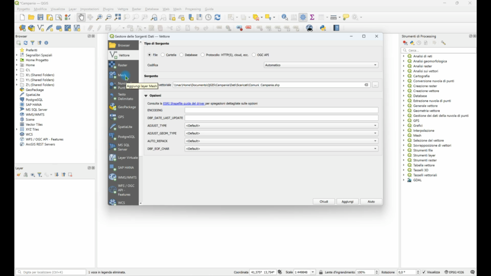Image resolution: width=491 pixels, height=276 pixels.
Task: Open the Raster menu
Action: point(137,9)
